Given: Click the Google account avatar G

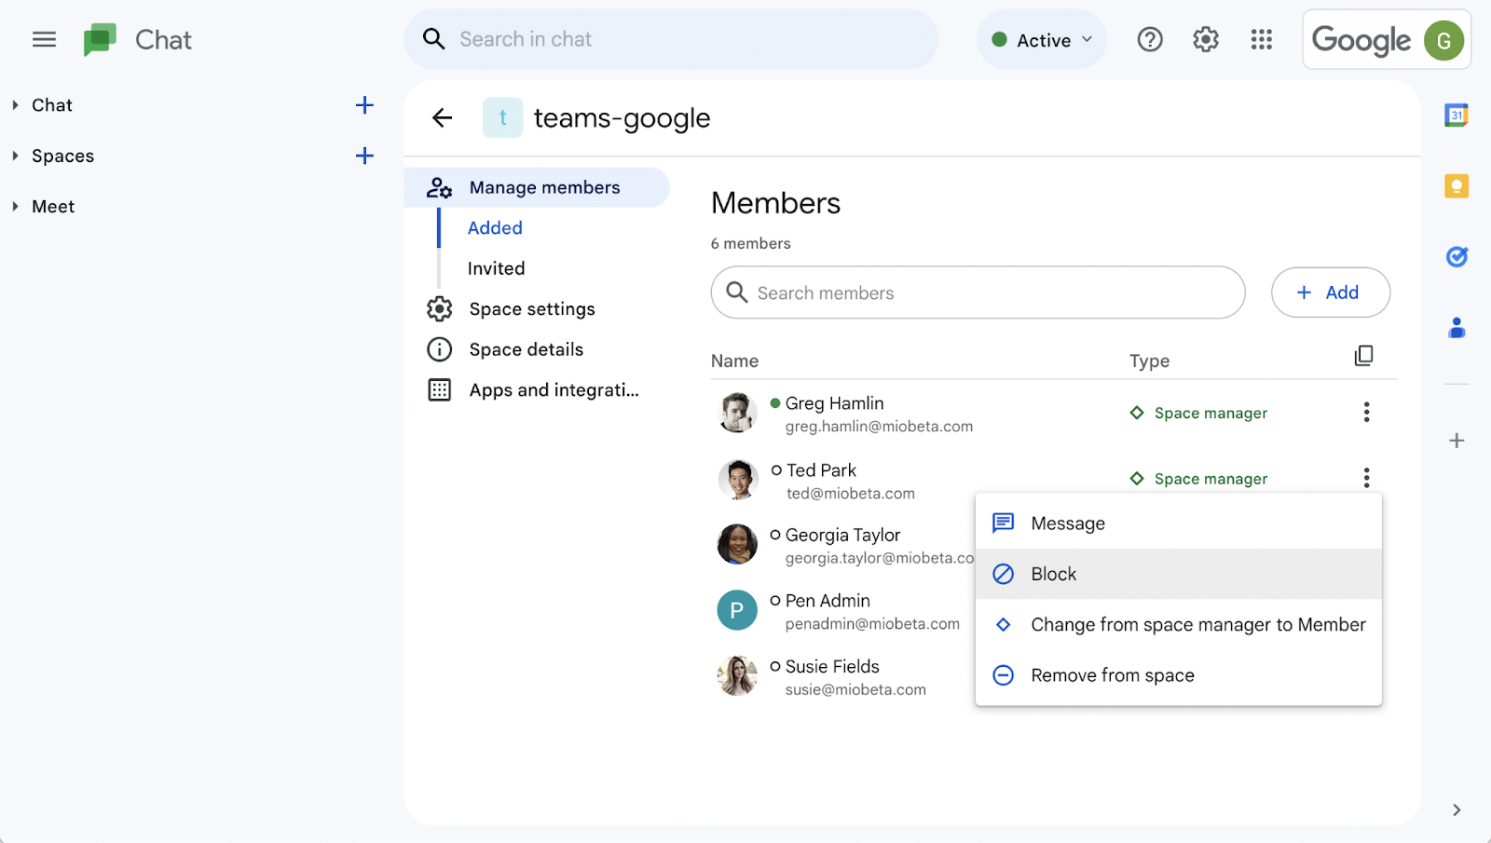Looking at the screenshot, I should click(x=1443, y=40).
